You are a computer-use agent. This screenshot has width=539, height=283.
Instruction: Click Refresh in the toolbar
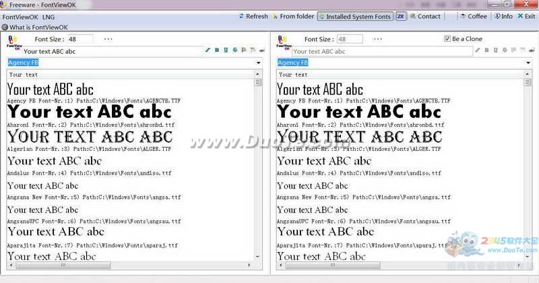[253, 16]
